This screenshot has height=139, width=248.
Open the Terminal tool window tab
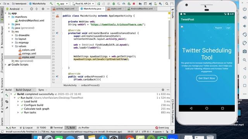tap(56, 128)
